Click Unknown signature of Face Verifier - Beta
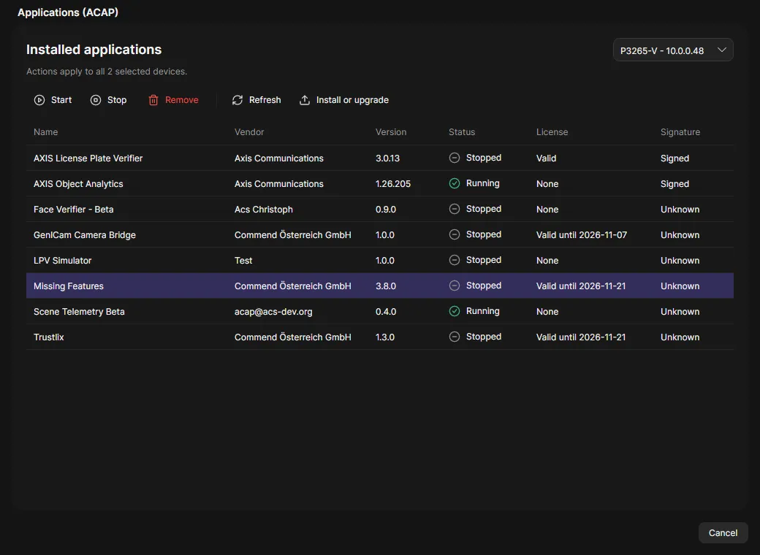This screenshot has width=760, height=555. 680,210
